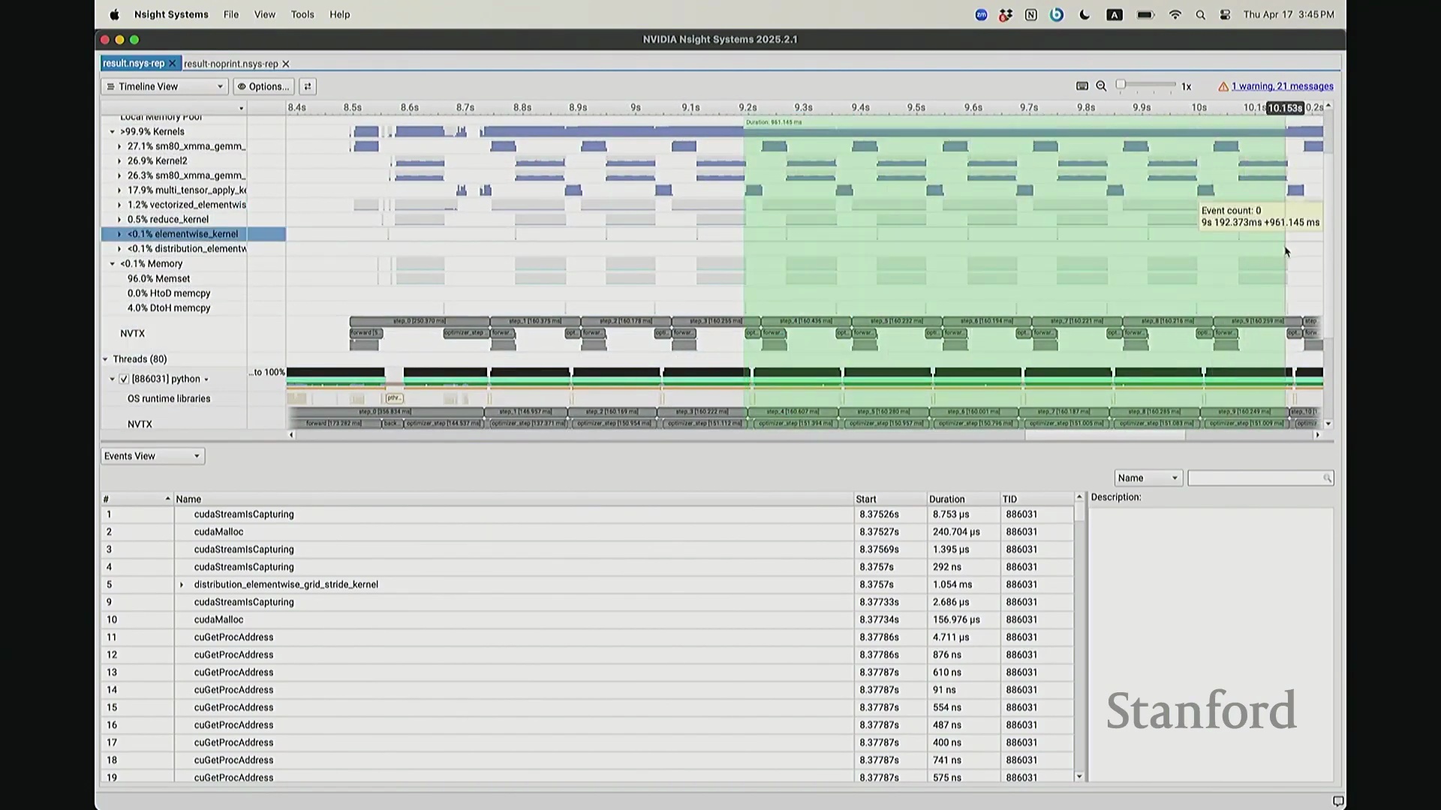Viewport: 1441px width, 810px height.
Task: Click the search icon in the events filter field
Action: pos(1327,478)
